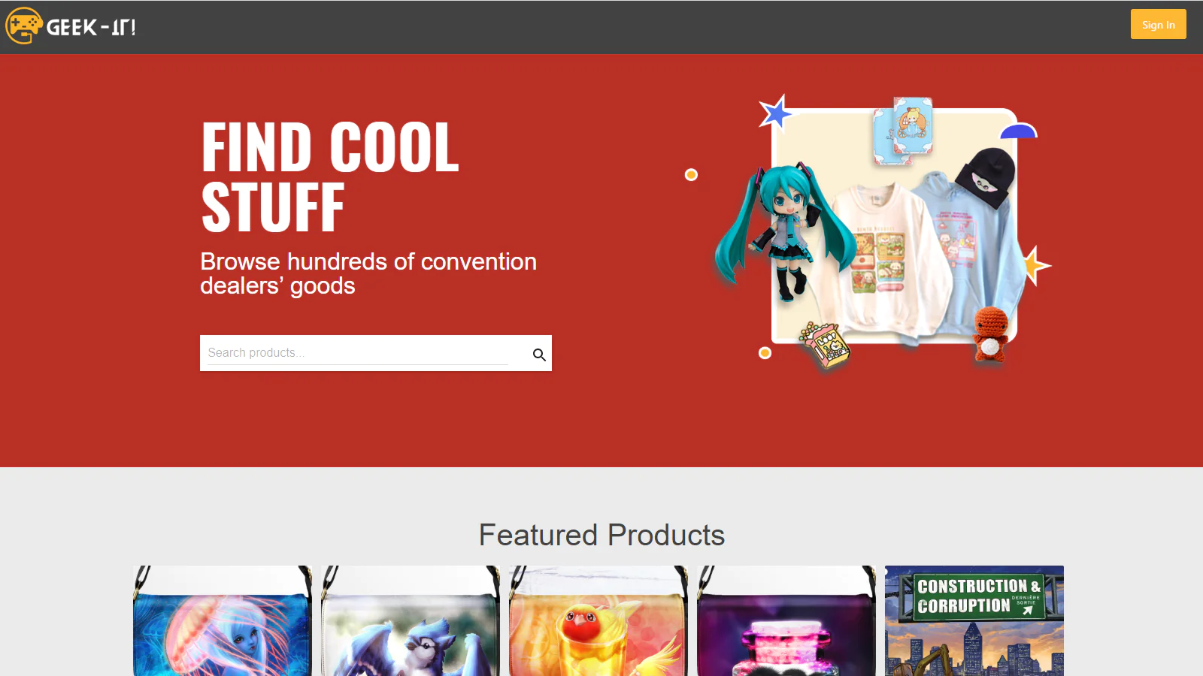Open the jellyfish girl bag product
The image size is (1203, 676).
tap(223, 620)
